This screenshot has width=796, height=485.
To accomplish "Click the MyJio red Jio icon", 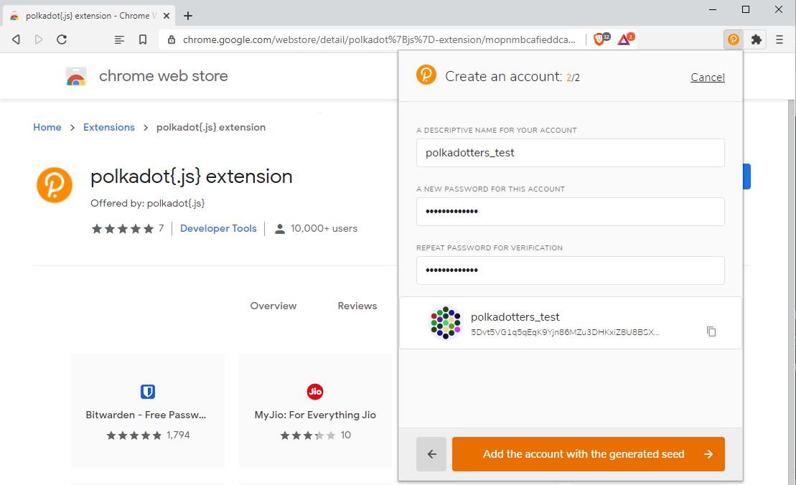I will click(x=315, y=392).
